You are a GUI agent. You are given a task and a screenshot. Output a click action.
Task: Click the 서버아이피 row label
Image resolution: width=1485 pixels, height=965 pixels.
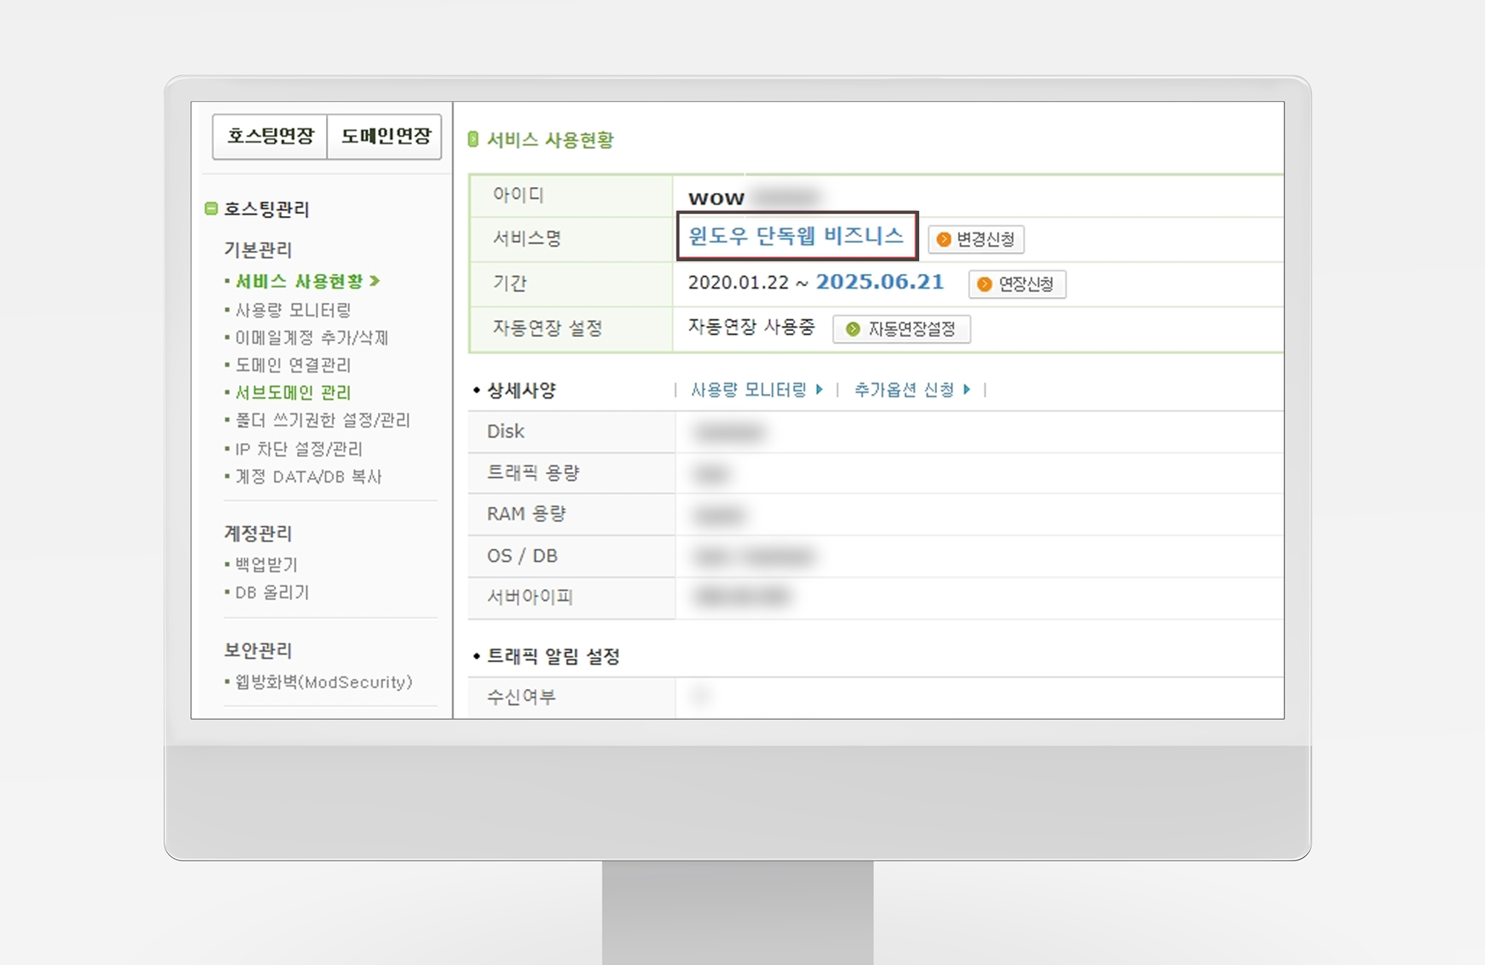[x=530, y=597]
